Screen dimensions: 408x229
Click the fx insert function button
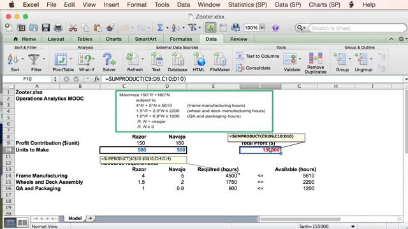(96, 79)
